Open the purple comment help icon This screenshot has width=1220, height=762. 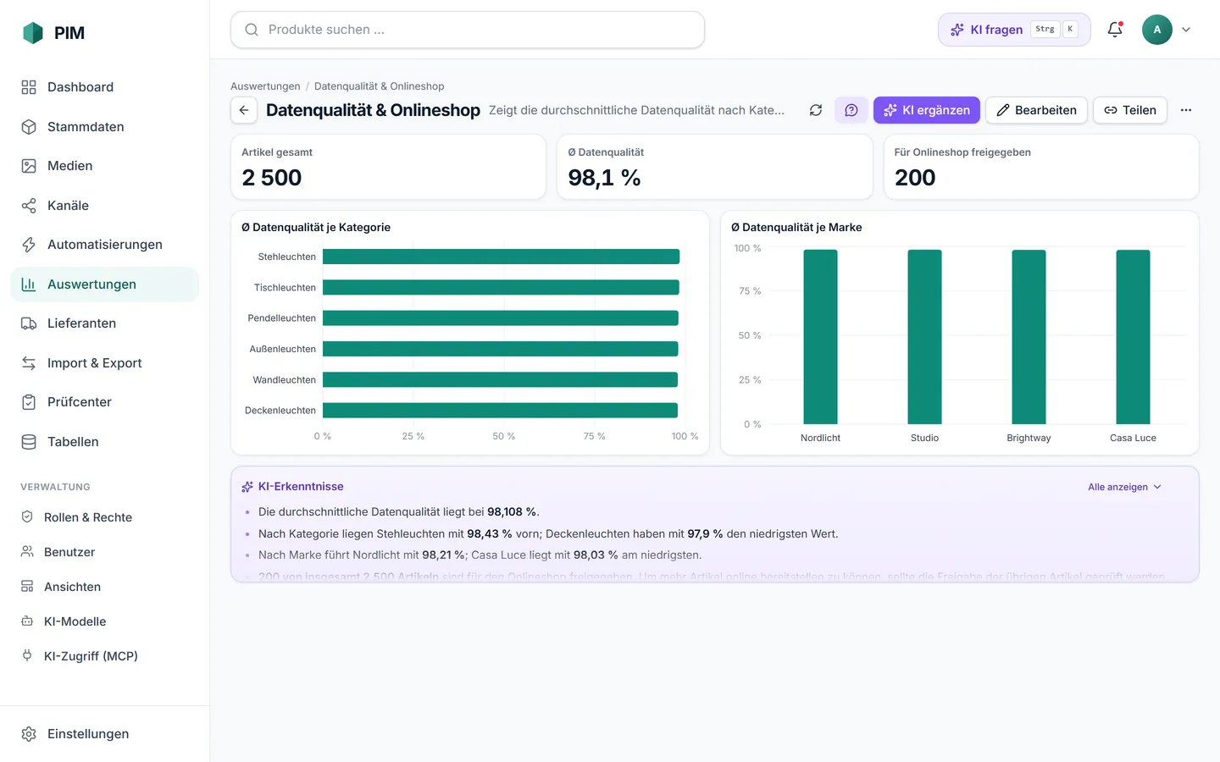[851, 110]
